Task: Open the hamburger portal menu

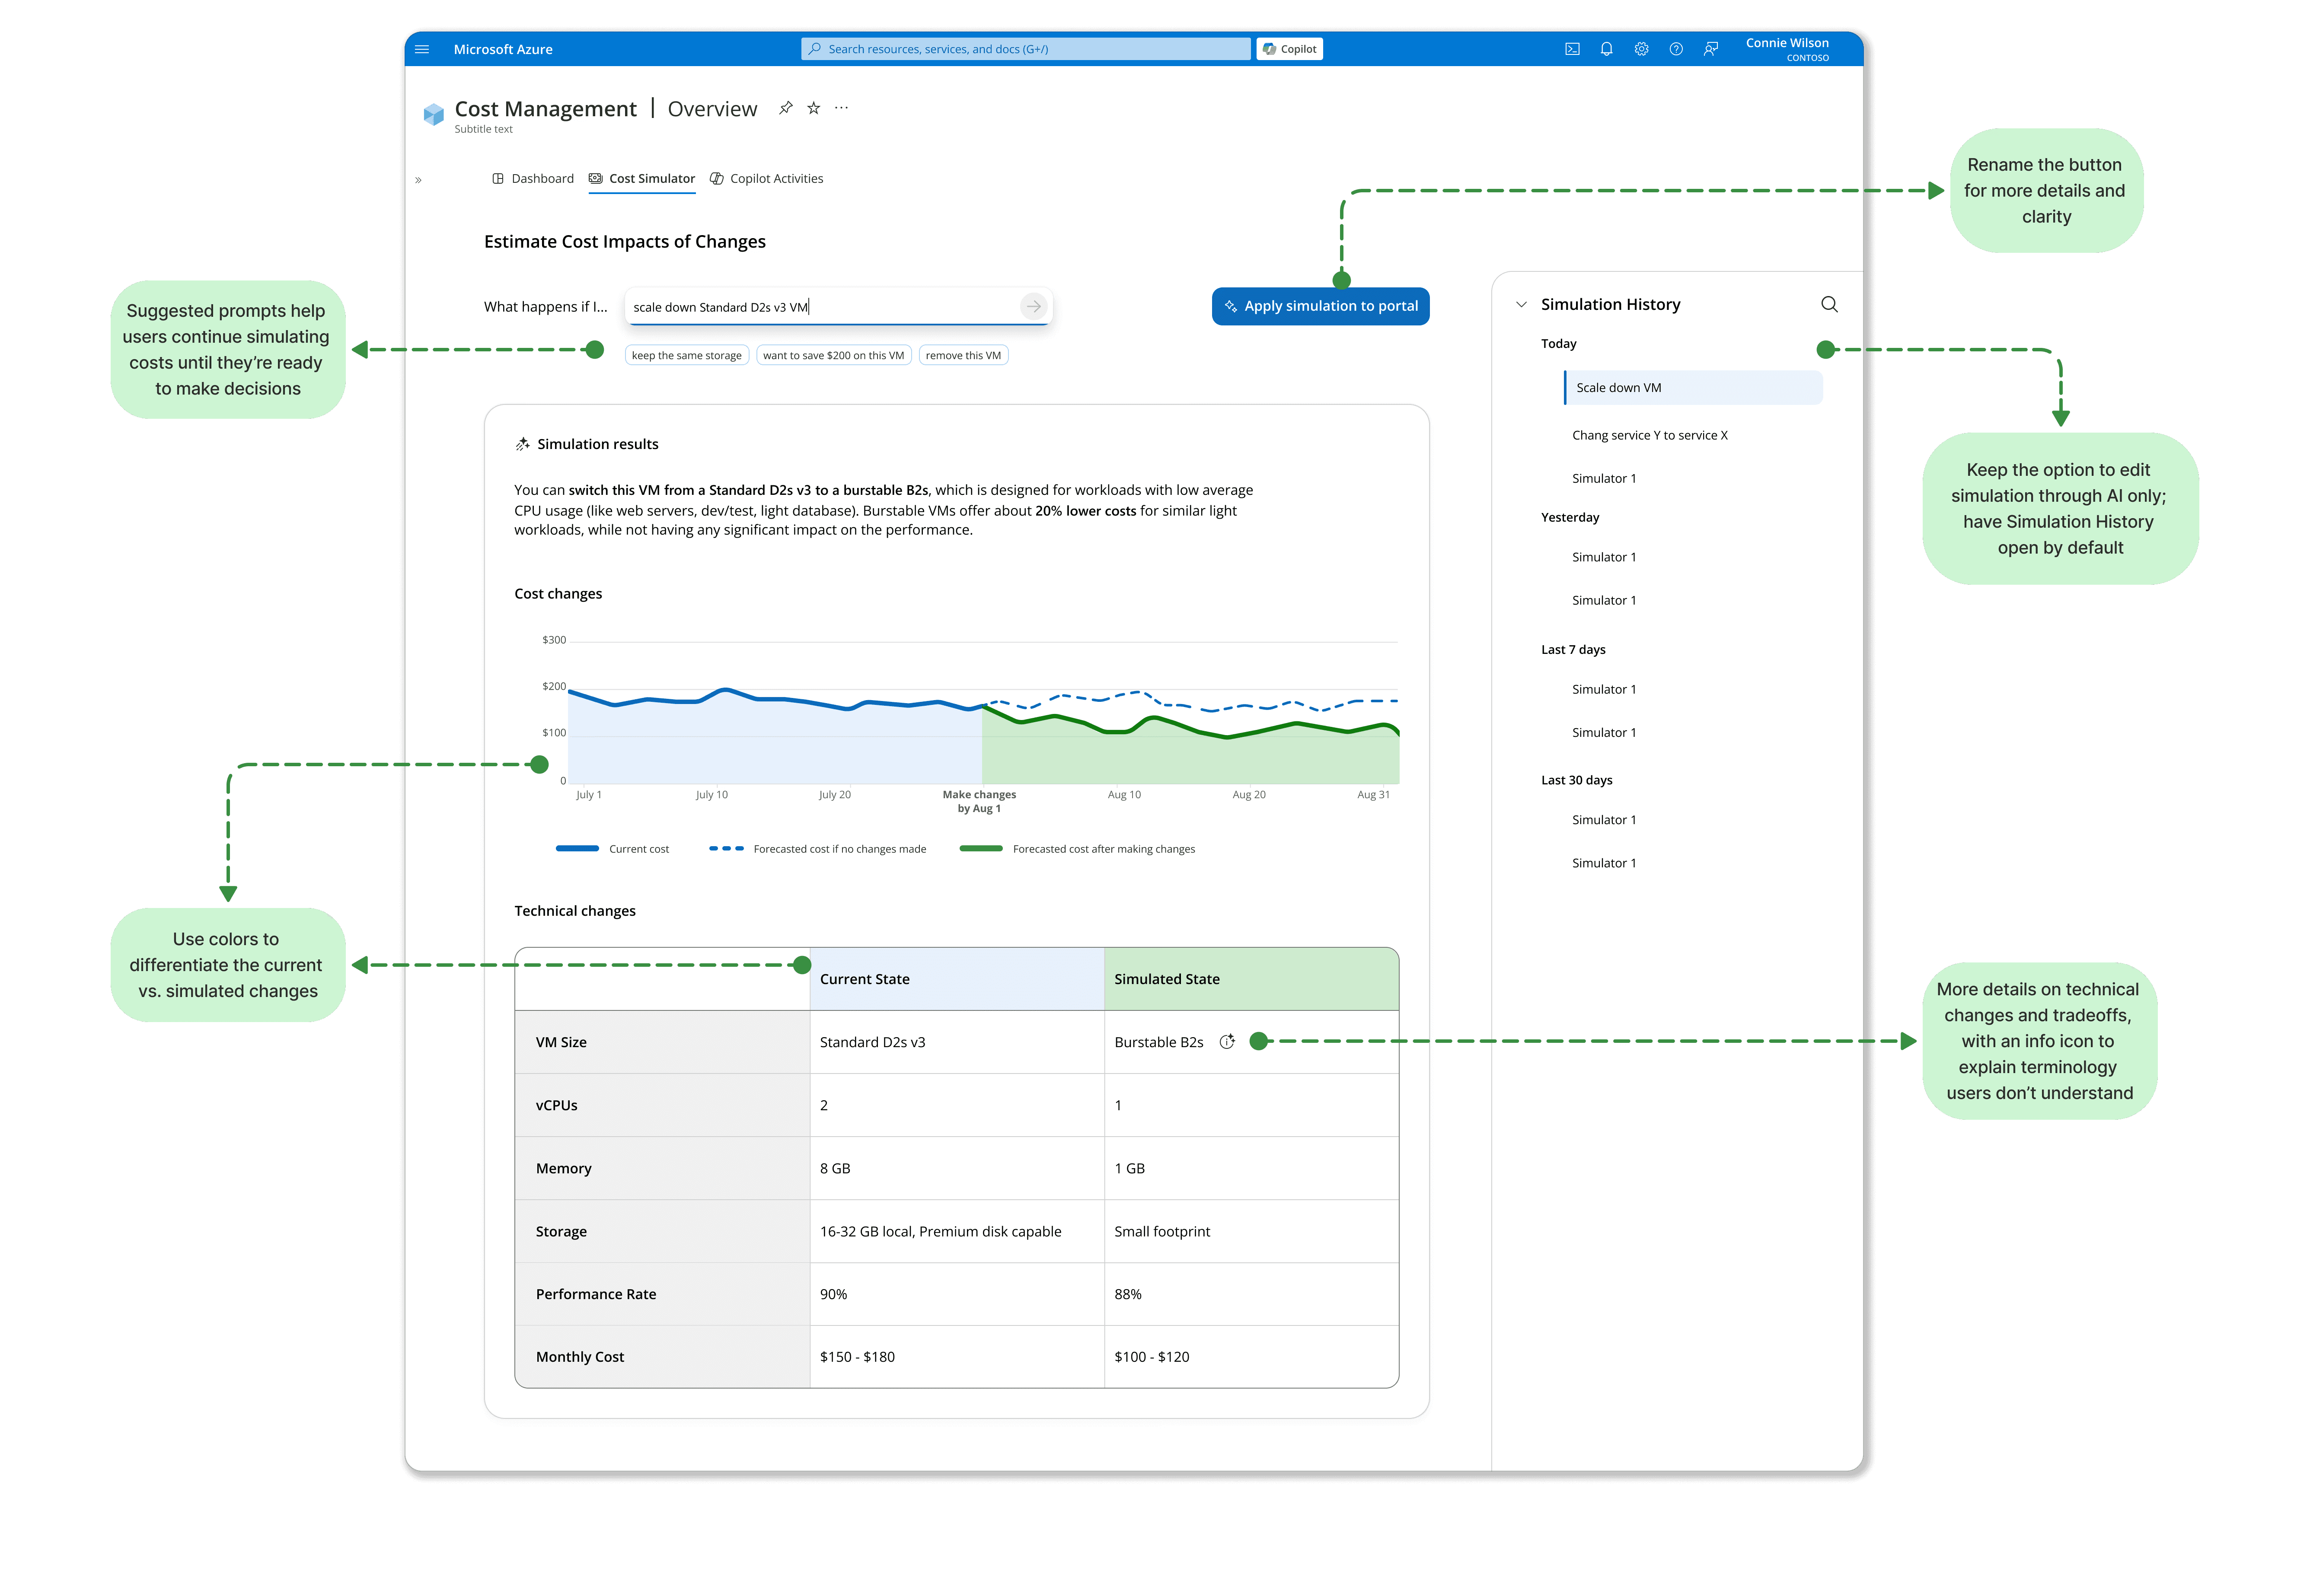Action: (x=422, y=49)
